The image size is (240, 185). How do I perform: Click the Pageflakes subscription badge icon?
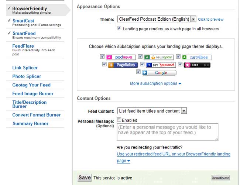pos(123,65)
